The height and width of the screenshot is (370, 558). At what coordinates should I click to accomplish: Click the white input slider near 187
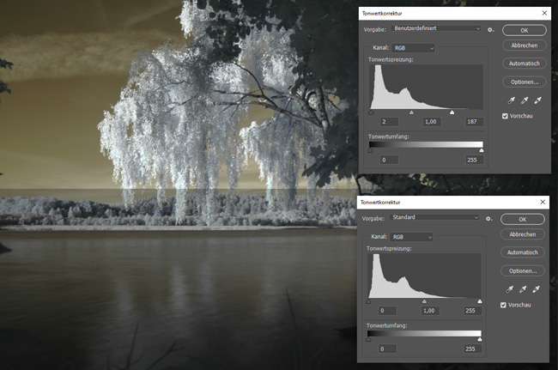point(452,112)
